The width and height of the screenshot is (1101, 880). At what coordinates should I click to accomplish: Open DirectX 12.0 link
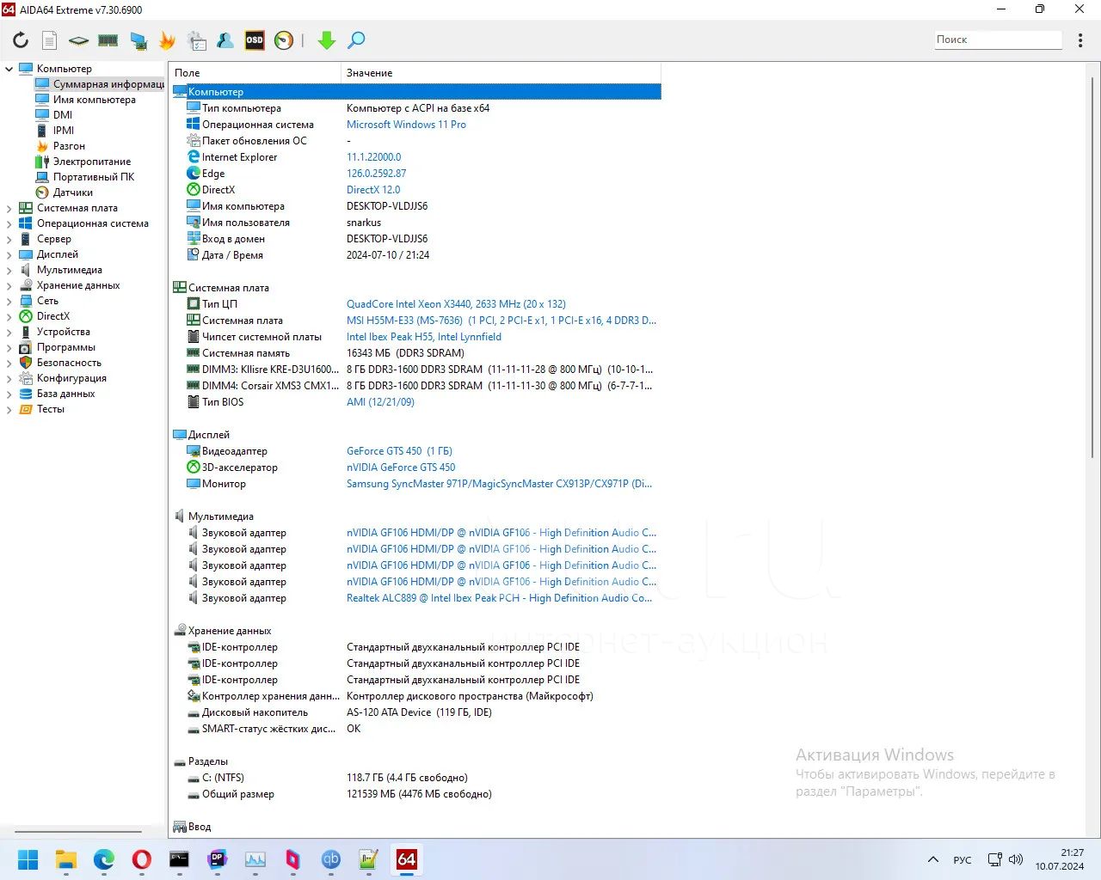373,190
